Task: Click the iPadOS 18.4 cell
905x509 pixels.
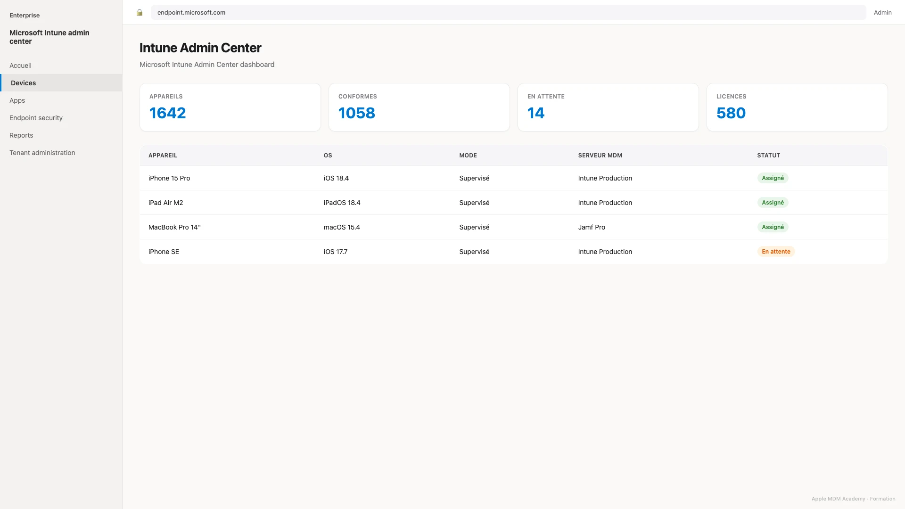Action: (342, 203)
